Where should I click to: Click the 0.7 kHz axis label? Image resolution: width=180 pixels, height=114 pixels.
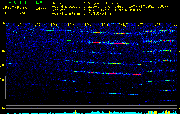point(2,94)
